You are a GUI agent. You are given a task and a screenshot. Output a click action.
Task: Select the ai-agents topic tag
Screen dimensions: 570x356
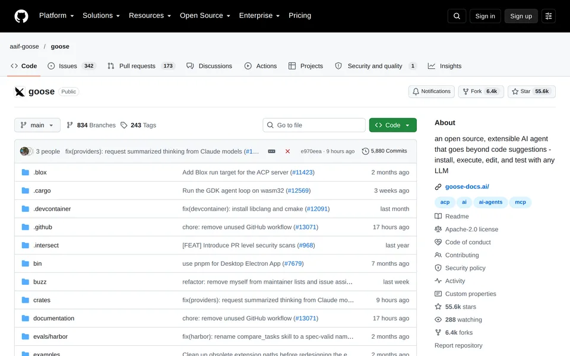490,202
